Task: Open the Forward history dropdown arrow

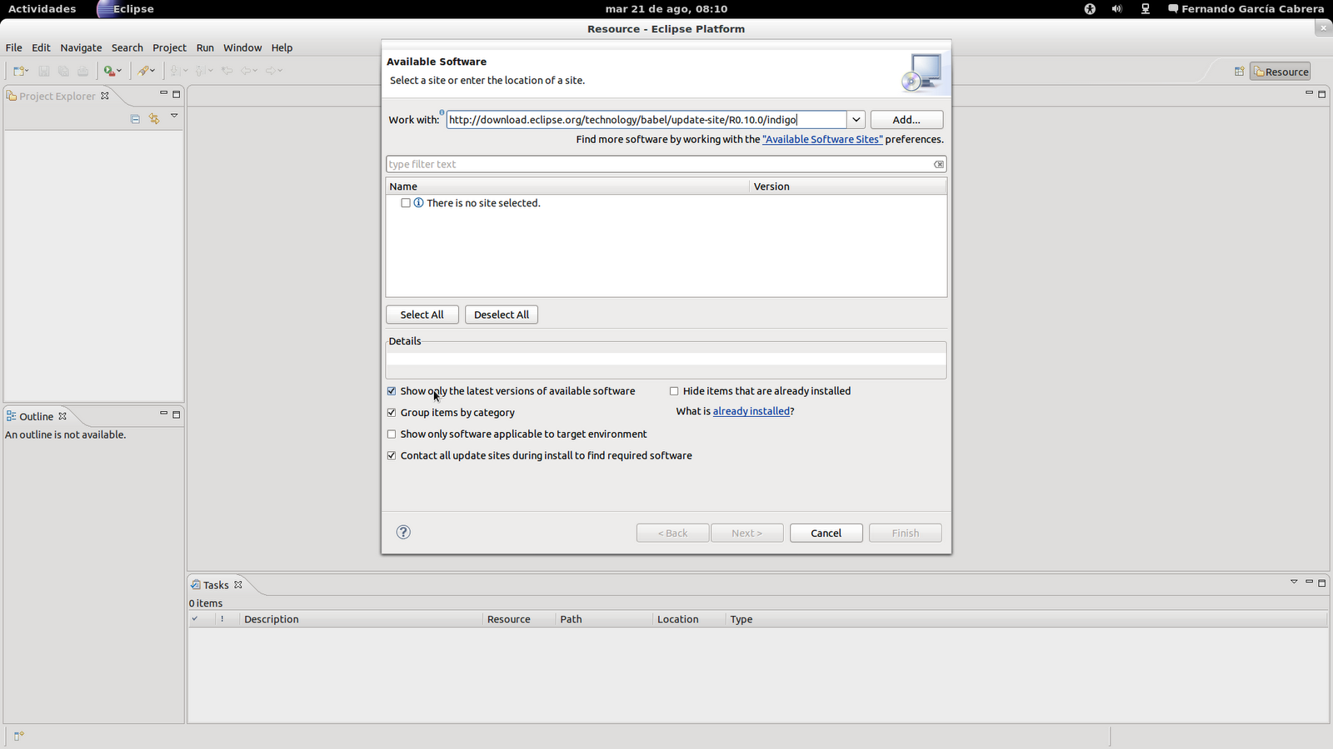Action: [x=280, y=71]
